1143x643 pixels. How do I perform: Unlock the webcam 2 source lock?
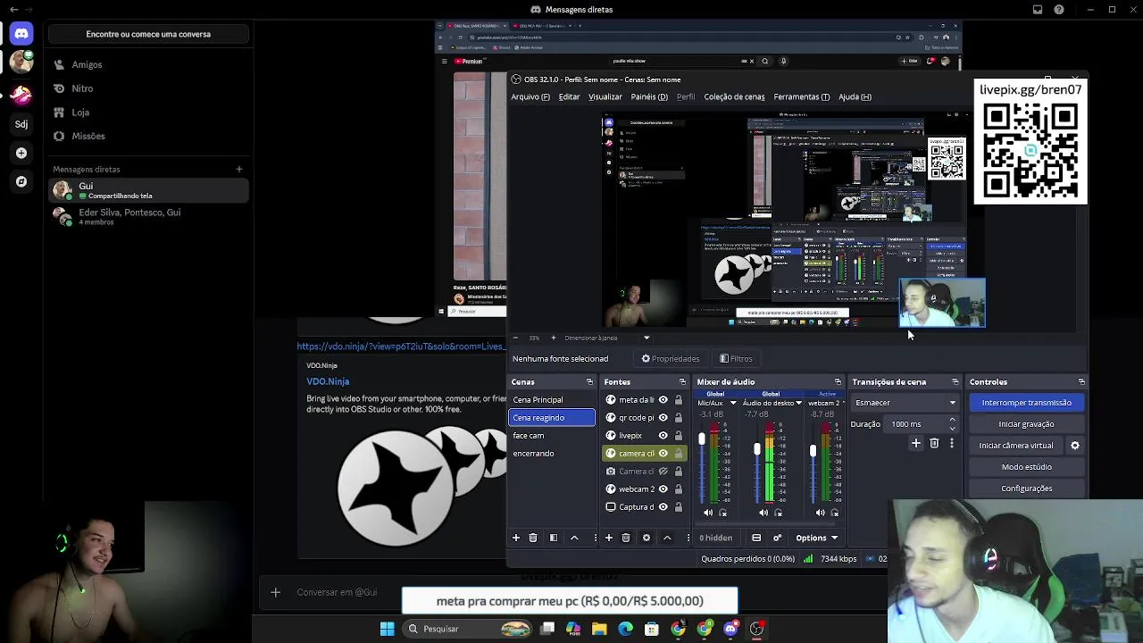pos(679,489)
